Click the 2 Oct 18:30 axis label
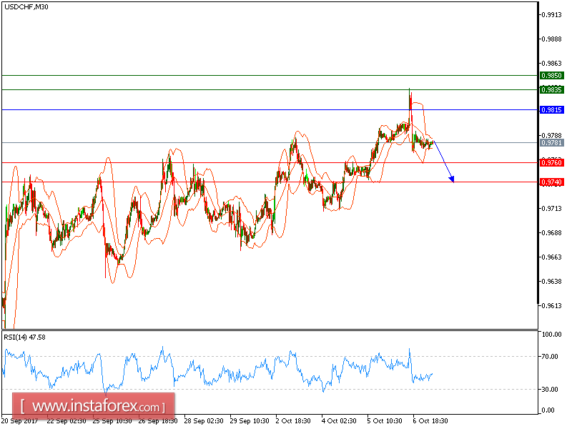This screenshot has height=429, width=572. point(294,422)
